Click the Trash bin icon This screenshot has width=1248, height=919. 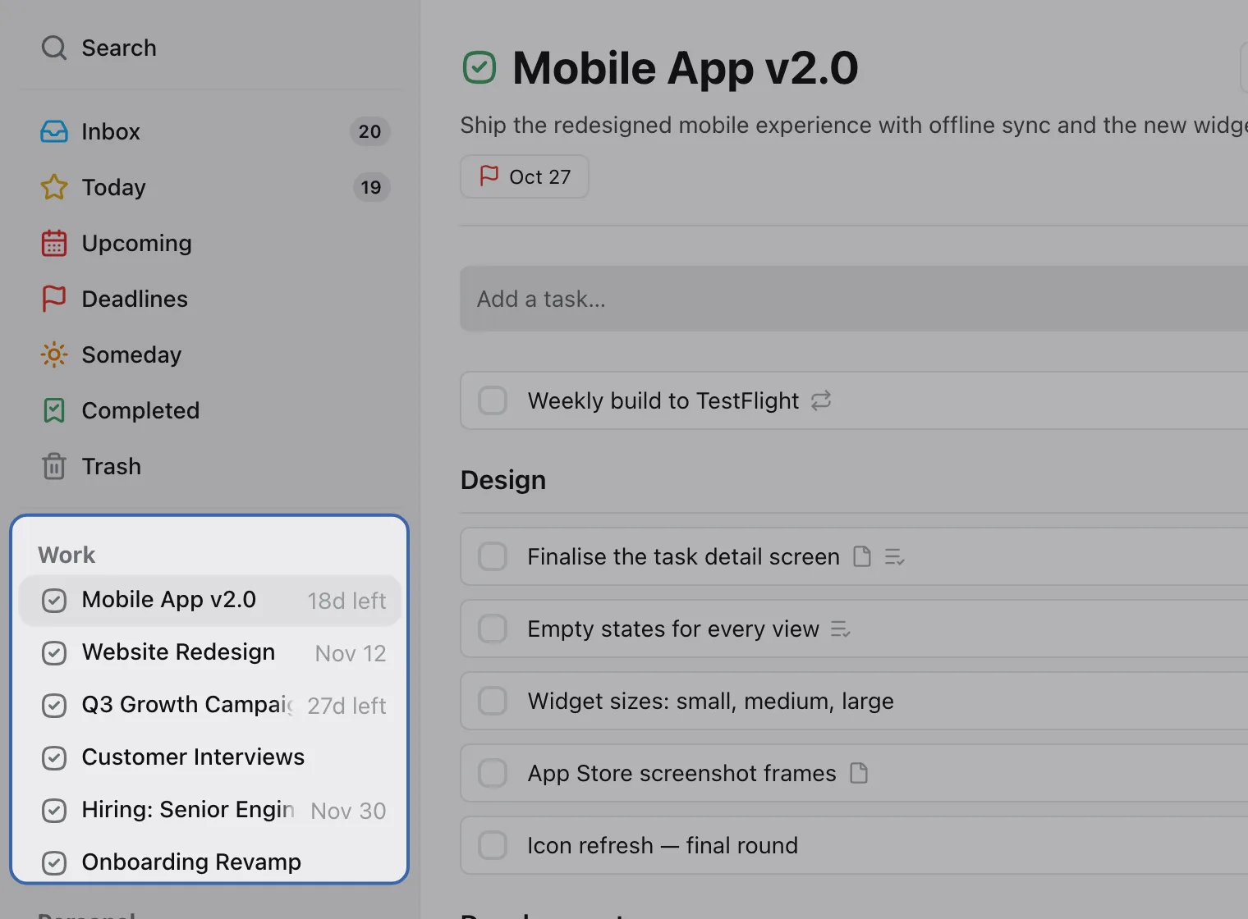click(x=54, y=466)
